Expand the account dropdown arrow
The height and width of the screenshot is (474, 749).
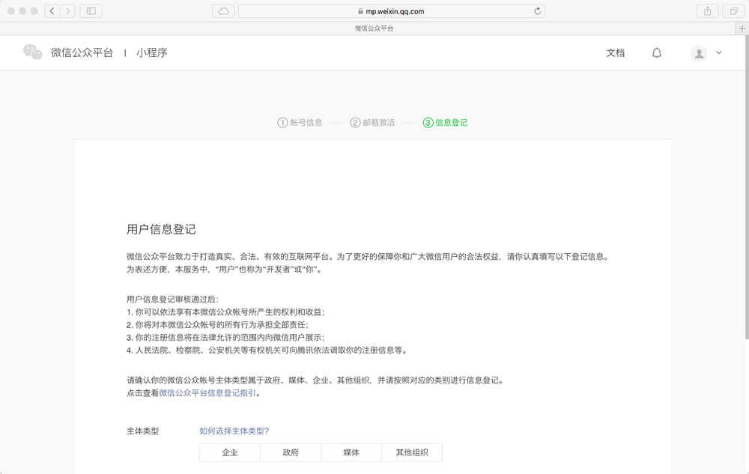[x=719, y=53]
